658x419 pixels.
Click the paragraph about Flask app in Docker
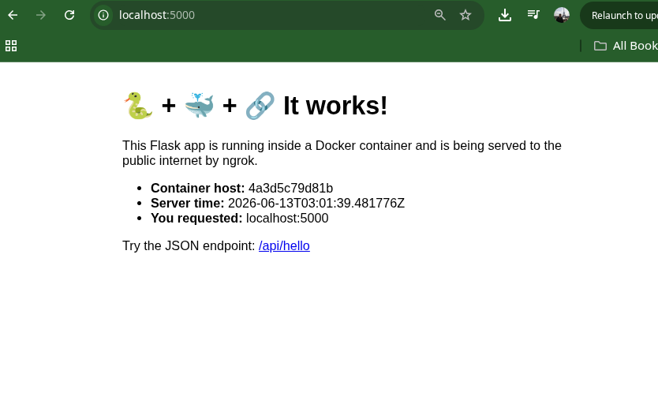point(342,153)
